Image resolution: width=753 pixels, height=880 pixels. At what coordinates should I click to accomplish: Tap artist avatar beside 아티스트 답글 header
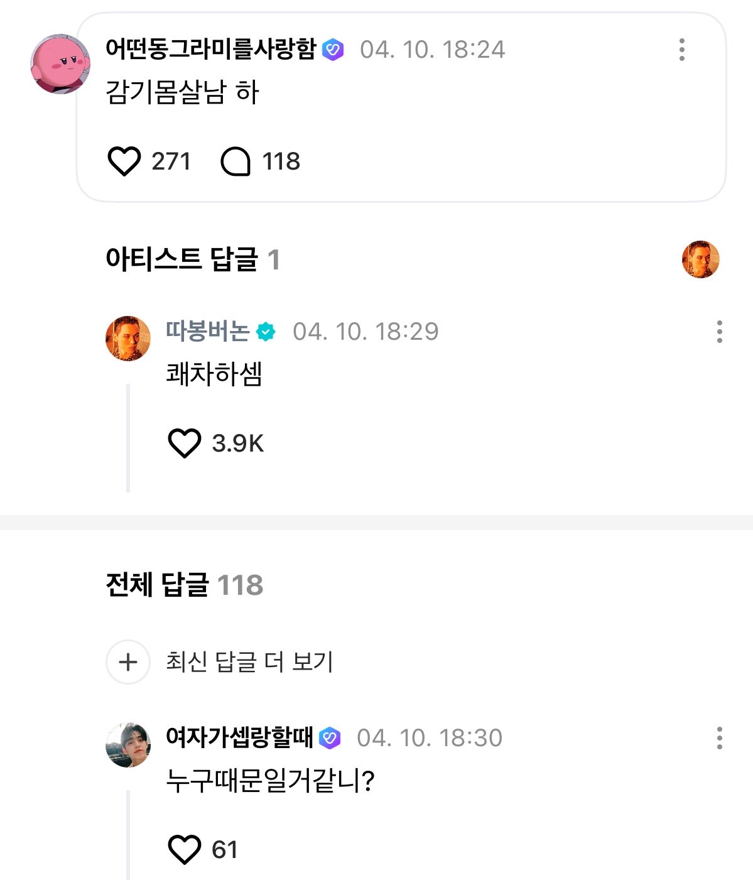(700, 259)
